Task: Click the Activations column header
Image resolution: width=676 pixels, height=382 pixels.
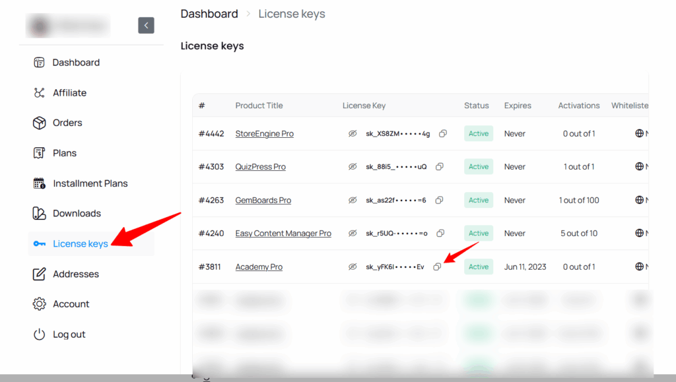Action: [578, 106]
